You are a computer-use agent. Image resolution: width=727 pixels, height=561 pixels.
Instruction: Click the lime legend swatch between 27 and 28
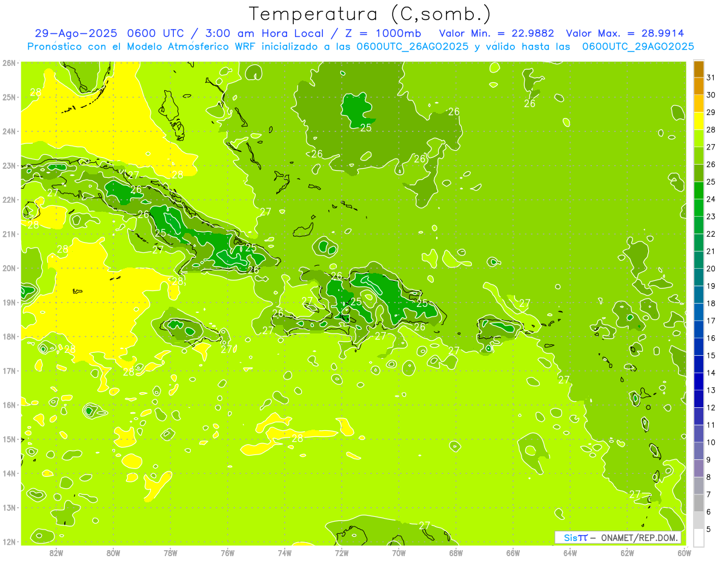coord(699,139)
